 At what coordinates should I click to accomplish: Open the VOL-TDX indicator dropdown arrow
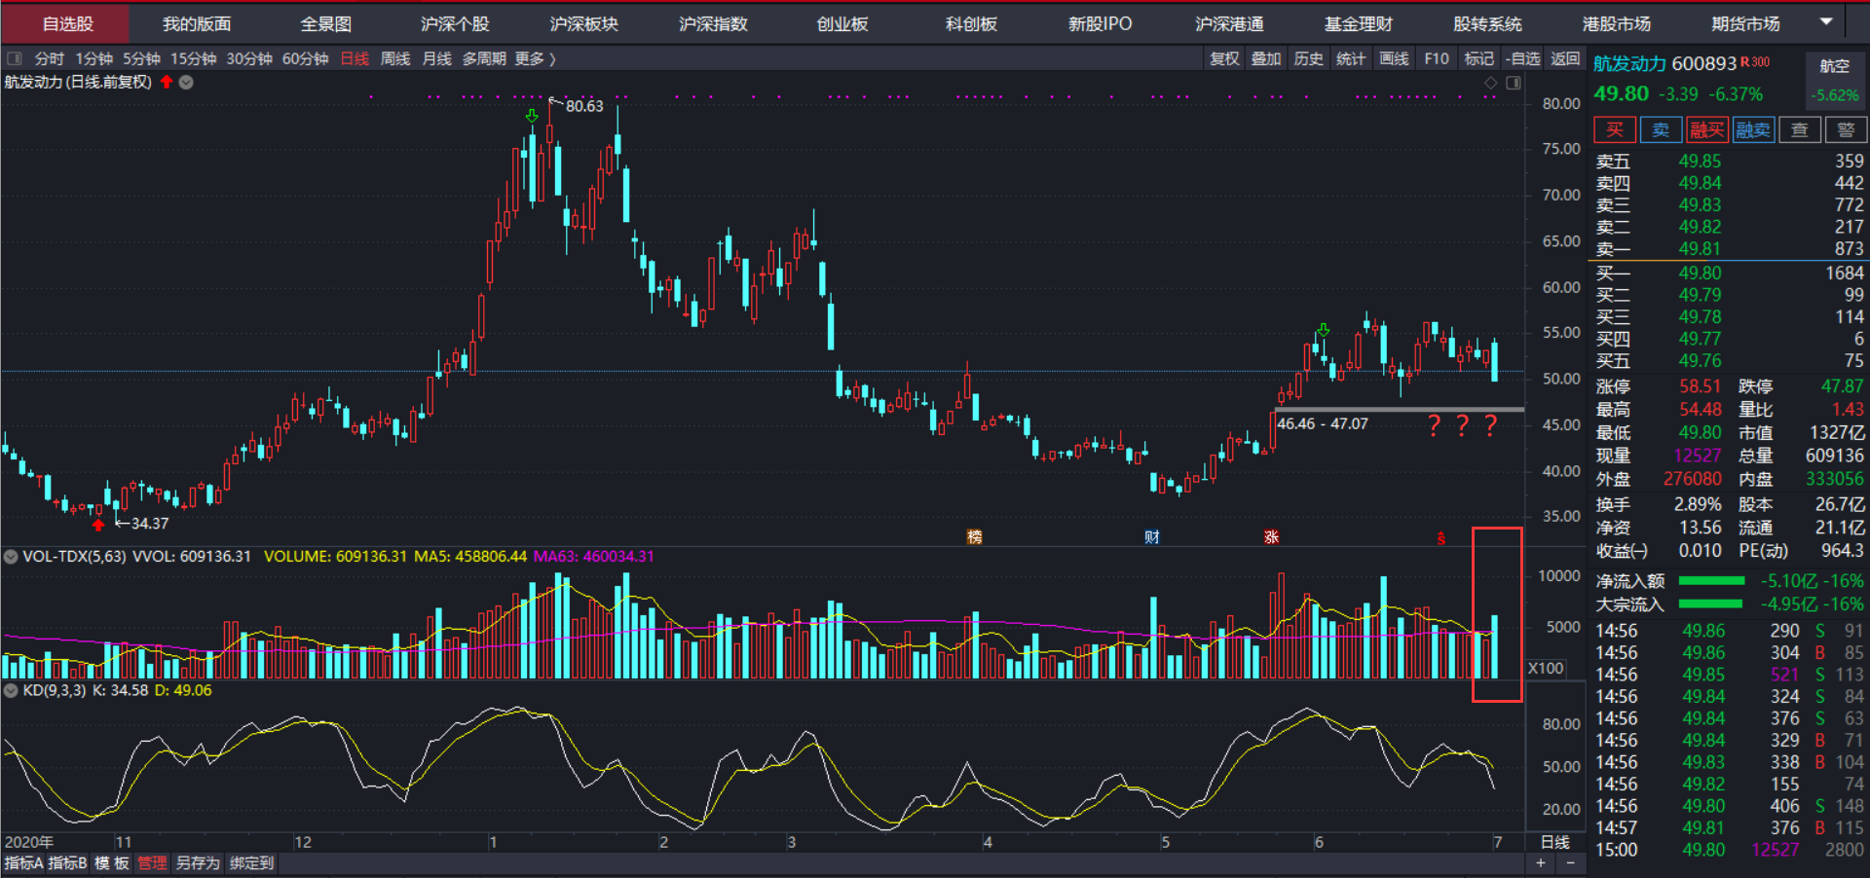tap(11, 557)
